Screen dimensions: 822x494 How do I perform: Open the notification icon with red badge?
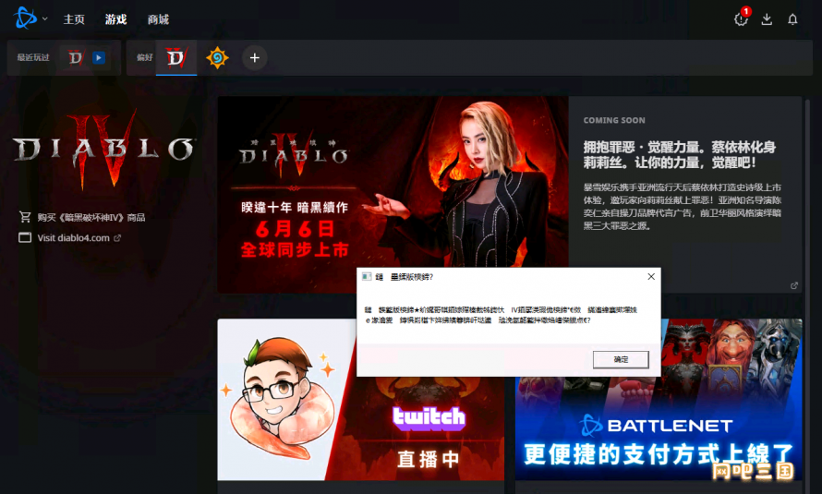742,18
